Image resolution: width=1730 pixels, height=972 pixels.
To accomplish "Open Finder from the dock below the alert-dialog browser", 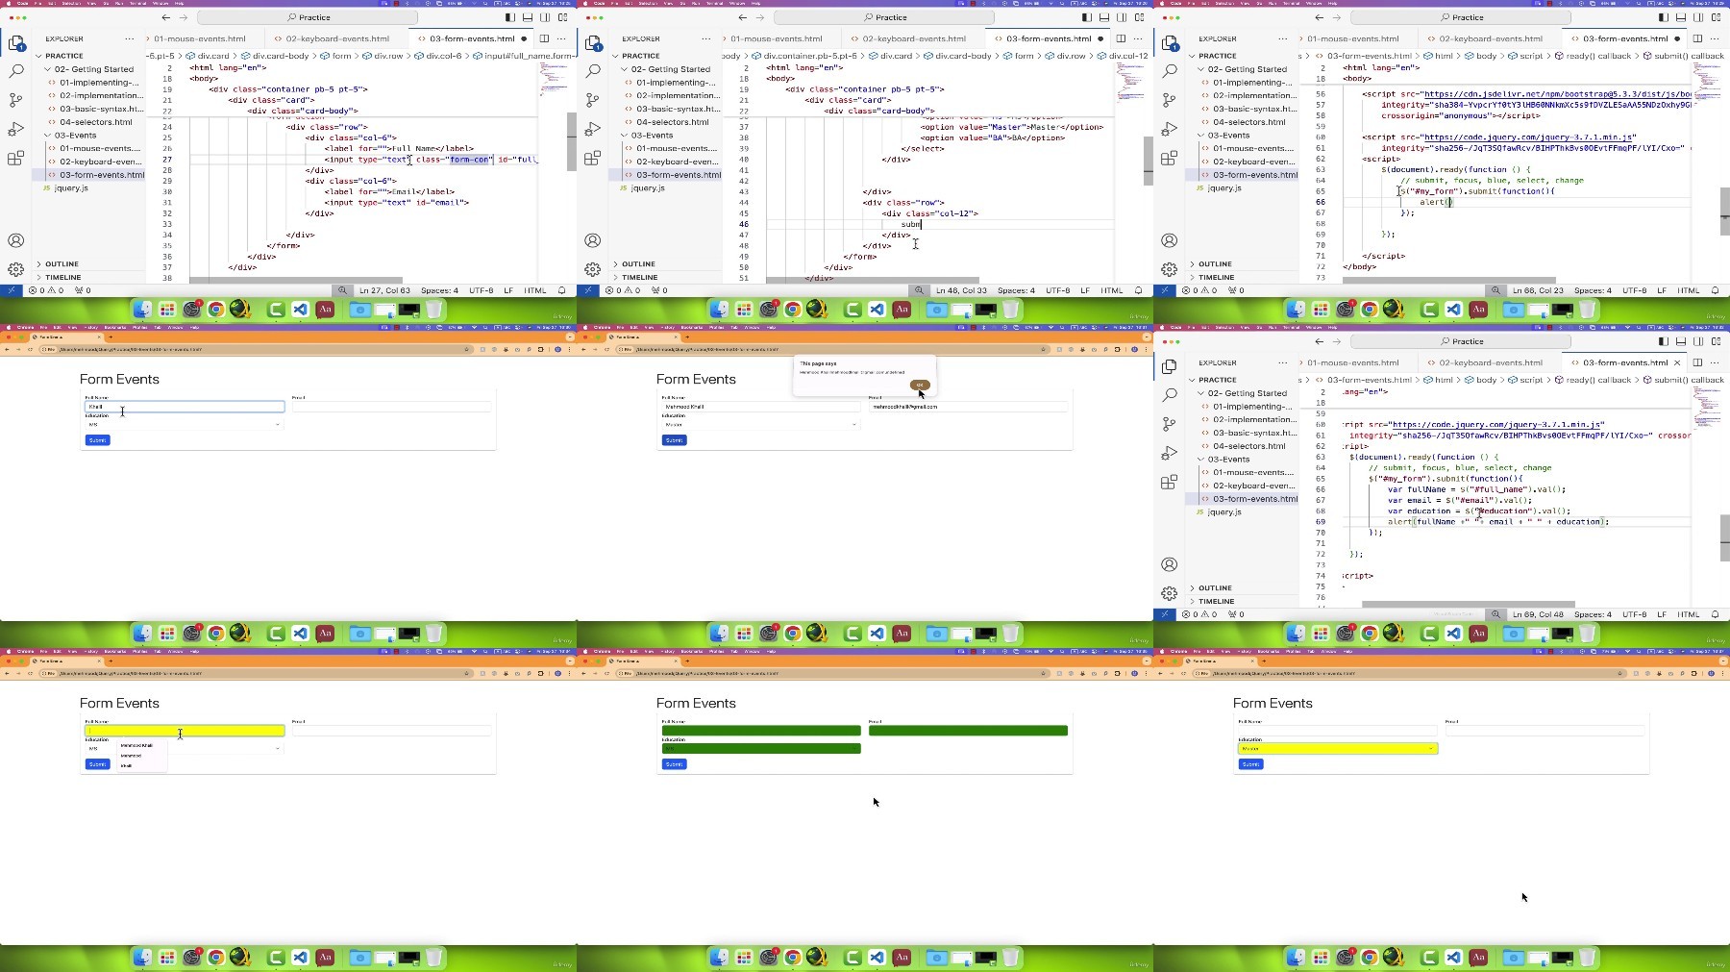I will pos(719,634).
